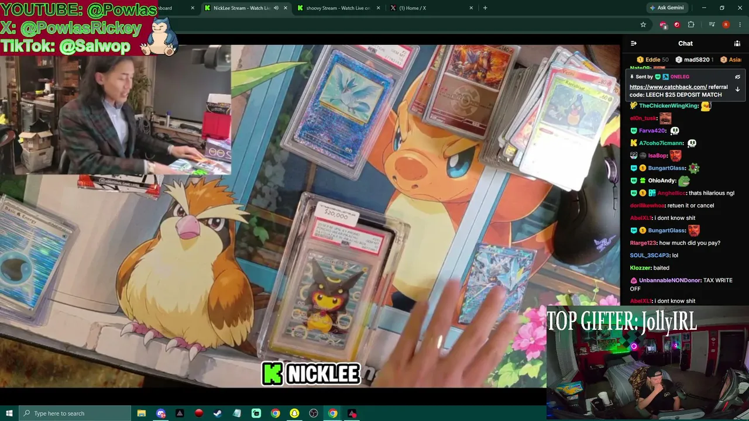The image size is (749, 421).
Task: Click dorilikewhoa username in chat
Action: (647, 205)
